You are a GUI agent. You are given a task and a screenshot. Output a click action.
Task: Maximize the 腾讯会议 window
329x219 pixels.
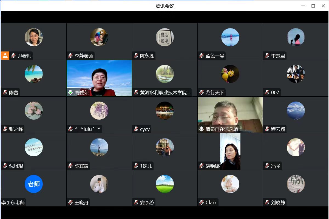(313, 6)
